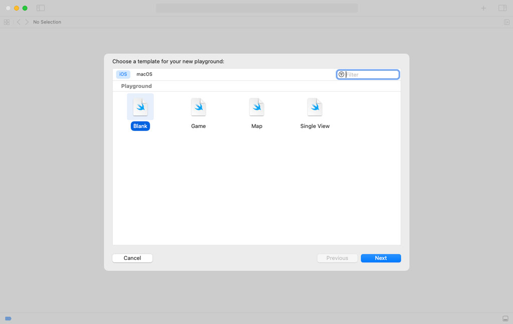Toggle the navigator sidebar icon in title bar
The width and height of the screenshot is (513, 324).
click(x=41, y=8)
